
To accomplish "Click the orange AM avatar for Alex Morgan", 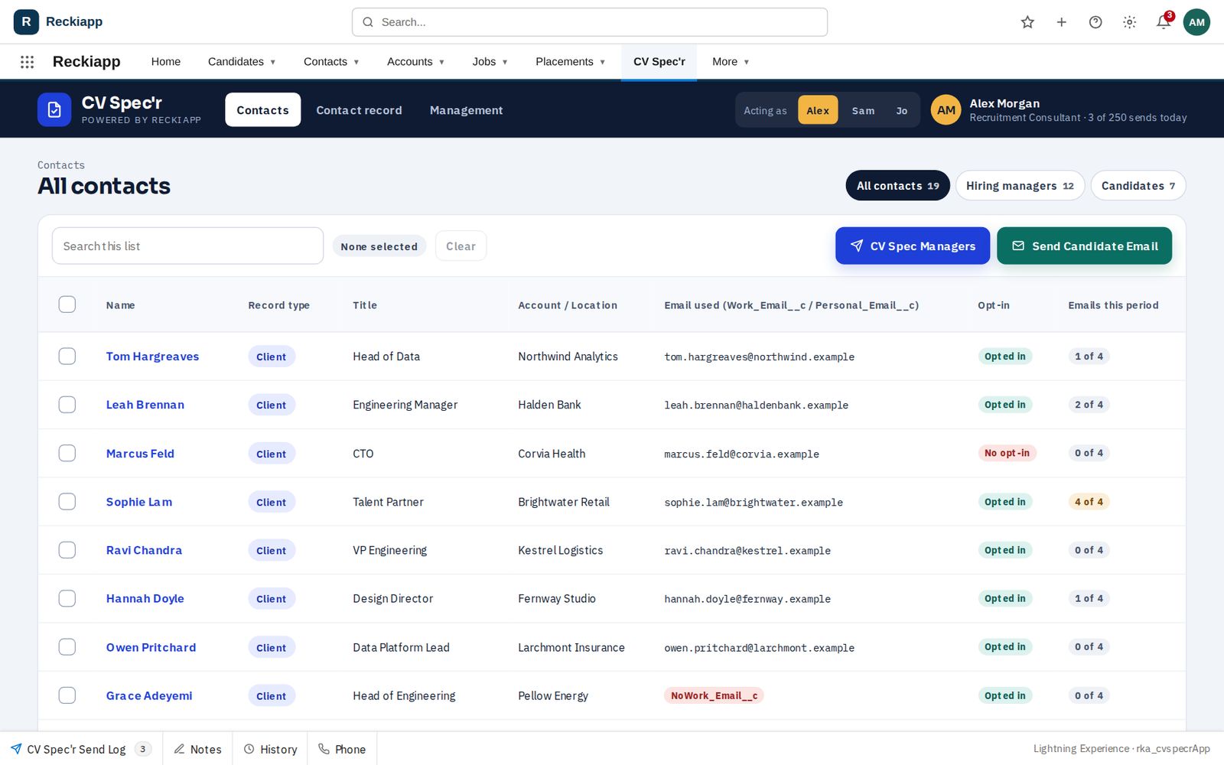I will [946, 110].
